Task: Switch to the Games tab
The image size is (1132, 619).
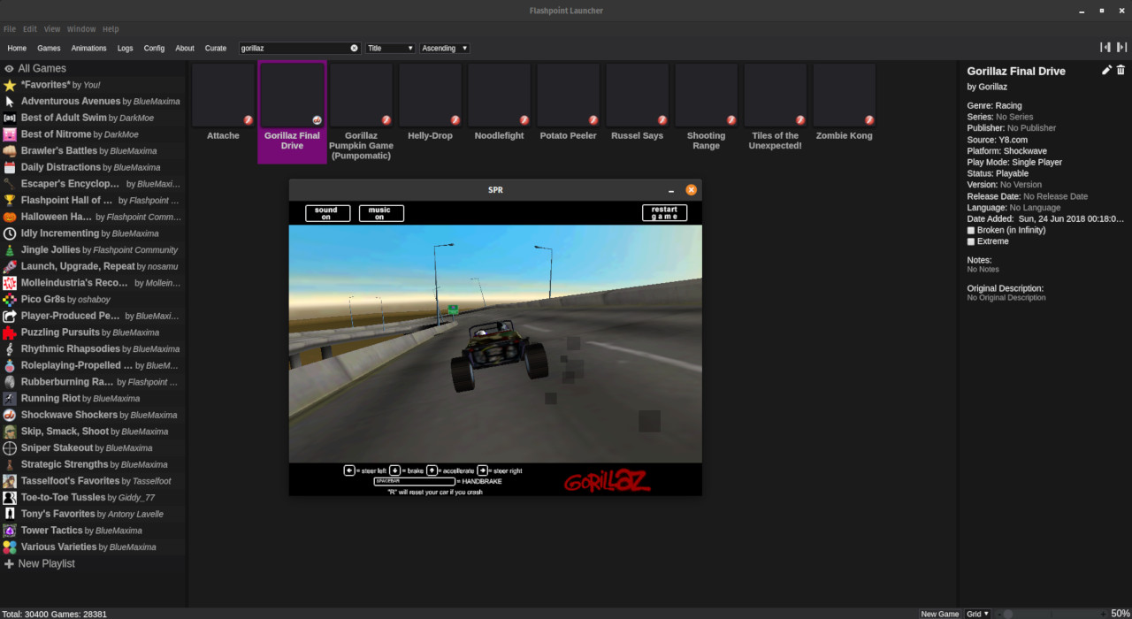Action: [x=49, y=48]
